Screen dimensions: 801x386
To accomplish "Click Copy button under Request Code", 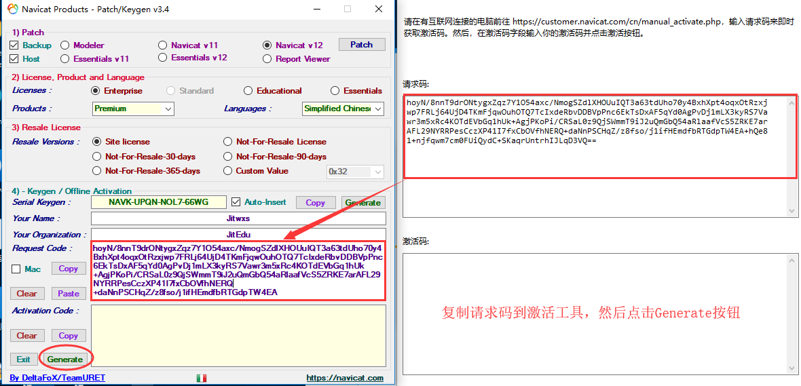I will (69, 269).
